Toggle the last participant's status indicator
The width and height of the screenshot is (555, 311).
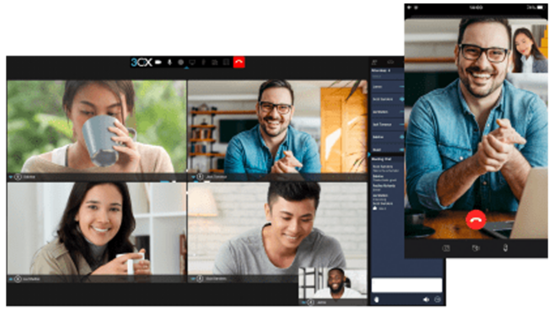tap(402, 149)
